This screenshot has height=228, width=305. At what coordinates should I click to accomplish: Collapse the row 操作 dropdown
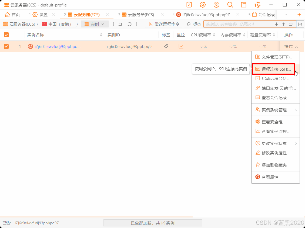click(291, 46)
